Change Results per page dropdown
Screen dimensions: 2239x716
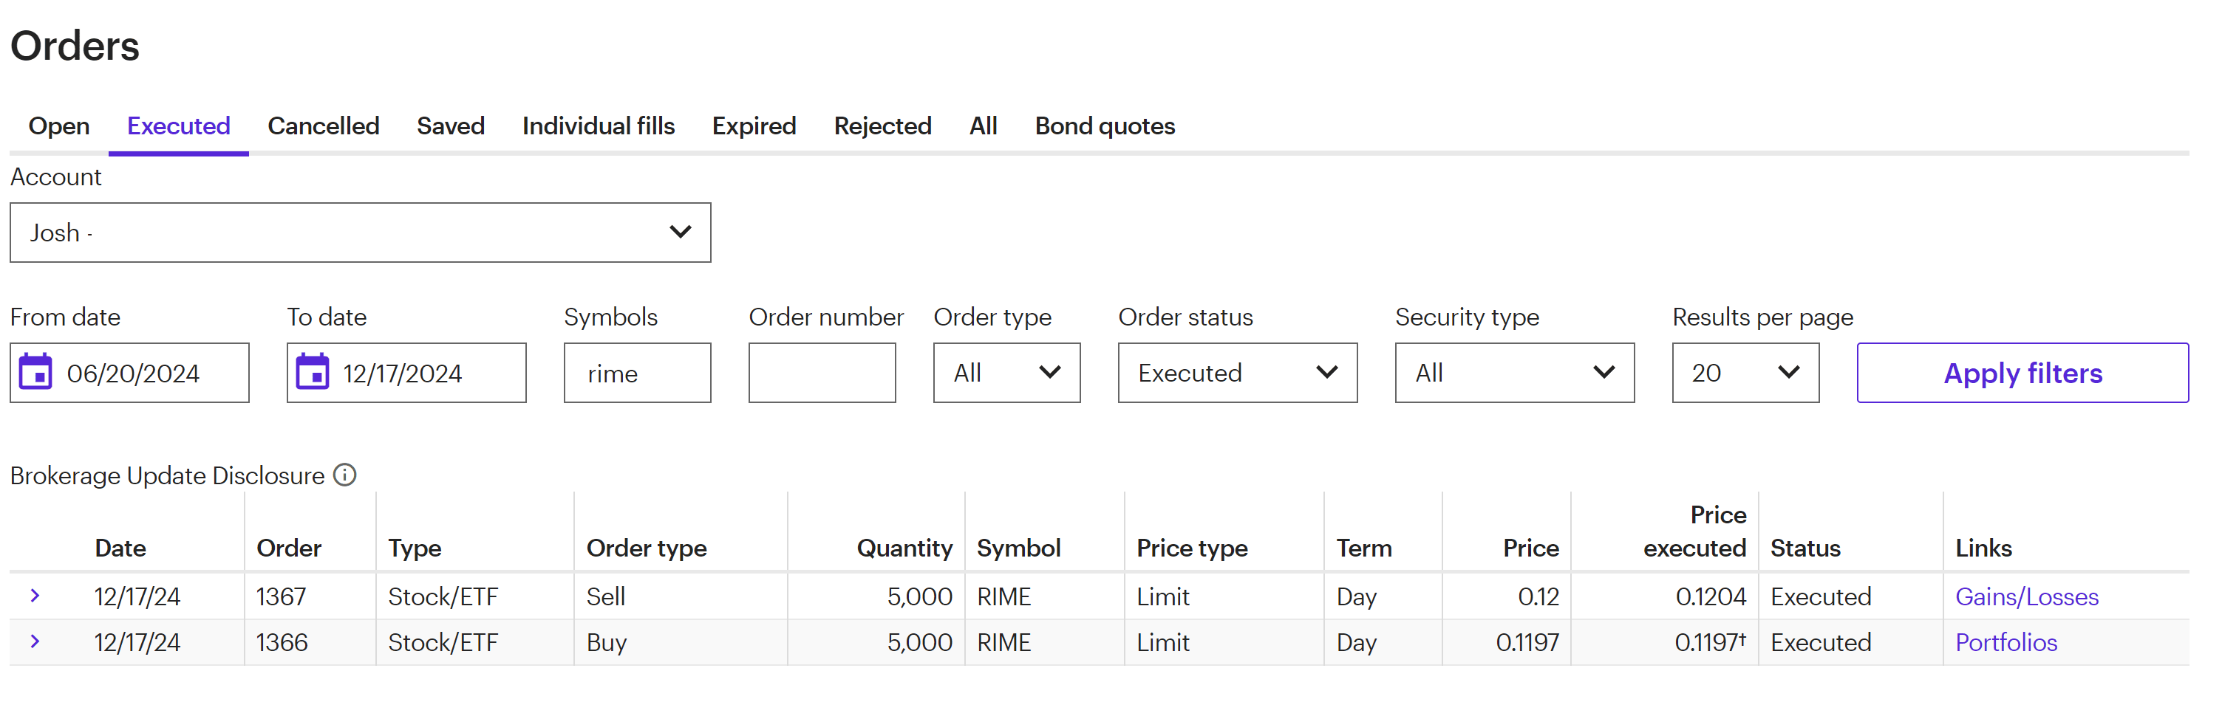1745,374
